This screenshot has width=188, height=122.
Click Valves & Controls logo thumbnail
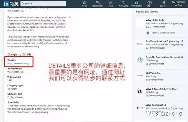pyautogui.click(x=140, y=23)
